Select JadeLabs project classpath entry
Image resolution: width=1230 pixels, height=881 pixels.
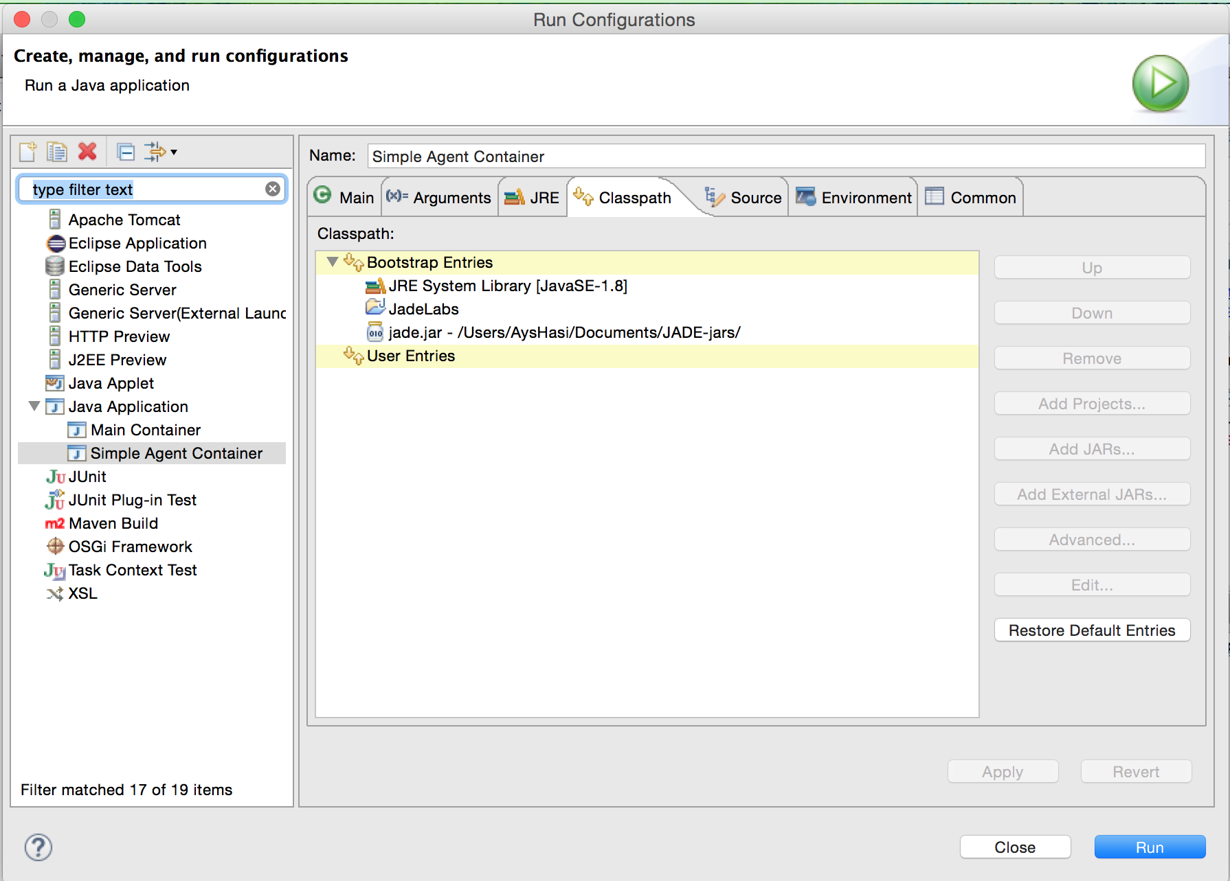point(424,309)
